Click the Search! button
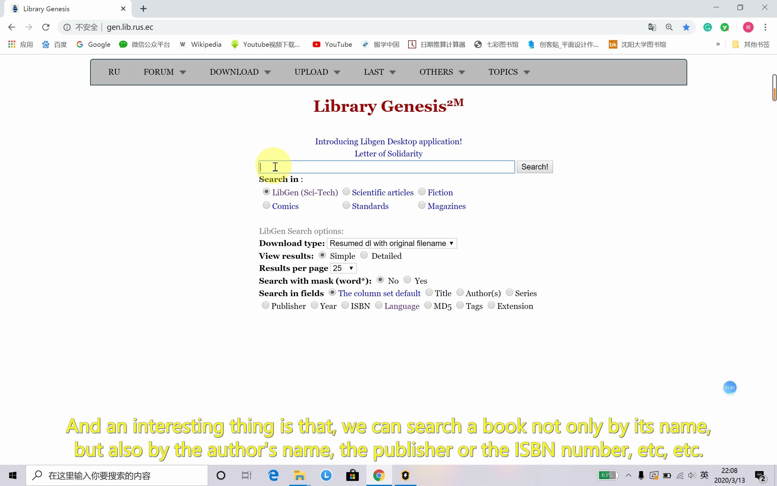The width and height of the screenshot is (777, 486). click(535, 166)
